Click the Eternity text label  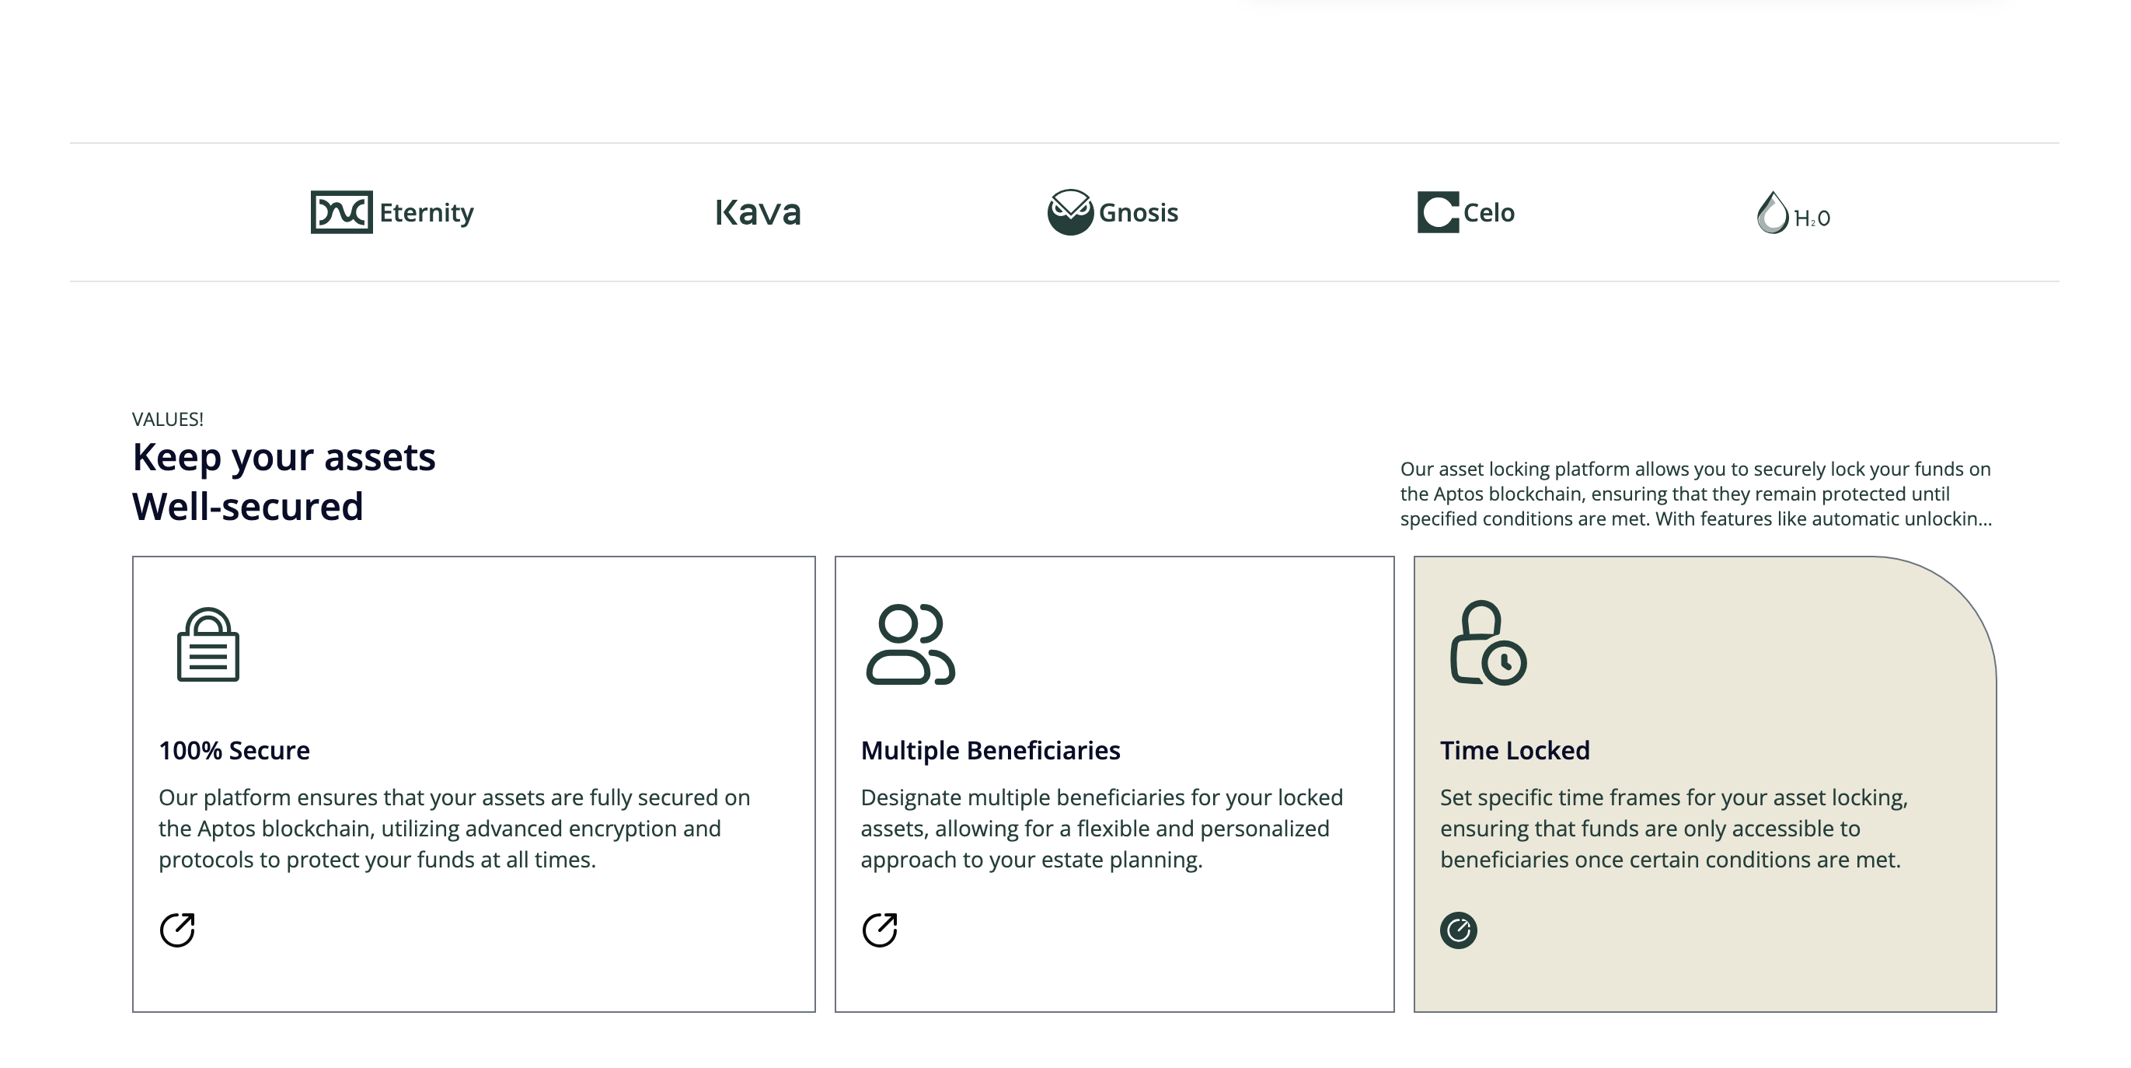tap(426, 213)
